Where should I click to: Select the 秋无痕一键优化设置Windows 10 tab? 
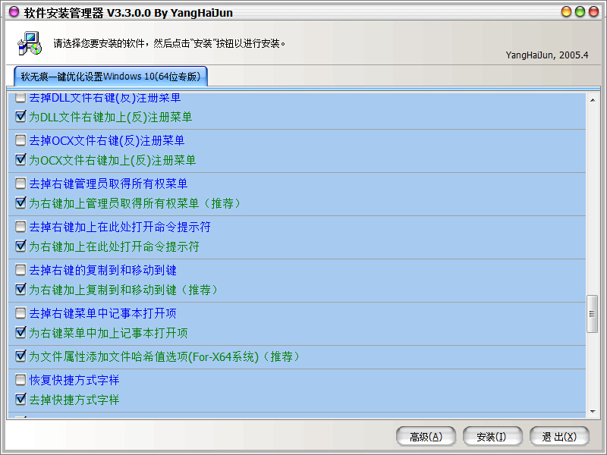110,77
